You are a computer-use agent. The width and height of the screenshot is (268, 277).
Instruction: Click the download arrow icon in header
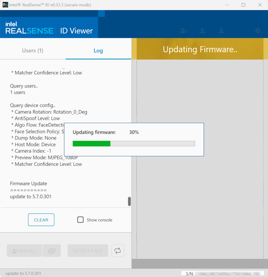tap(221, 31)
